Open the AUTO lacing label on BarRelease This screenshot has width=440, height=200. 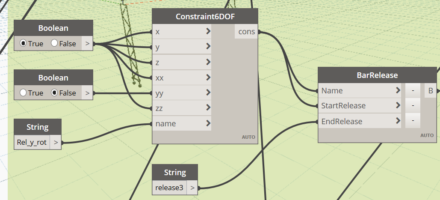click(x=427, y=135)
